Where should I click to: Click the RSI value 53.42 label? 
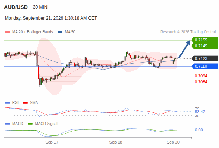[200, 112]
